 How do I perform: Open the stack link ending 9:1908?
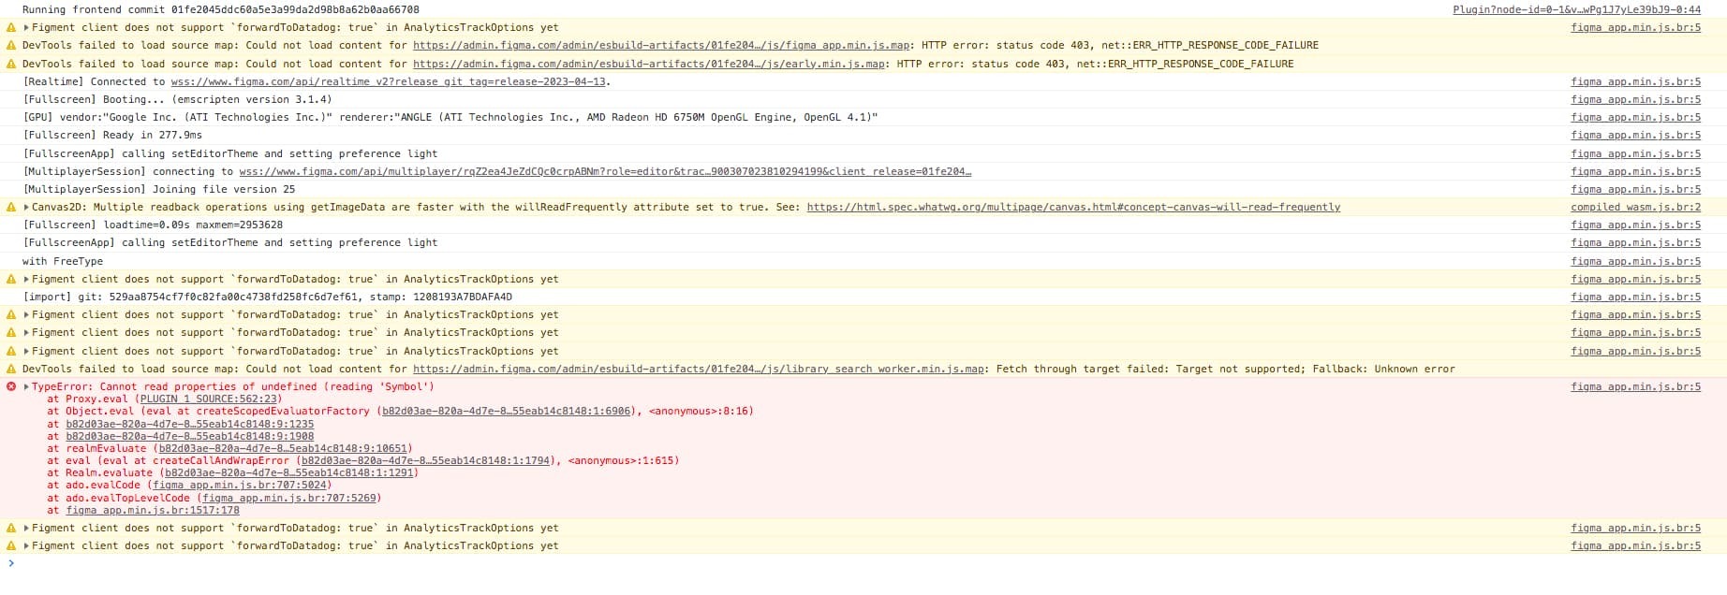[190, 436]
